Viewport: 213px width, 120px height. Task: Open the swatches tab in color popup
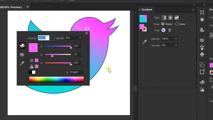pos(22,55)
